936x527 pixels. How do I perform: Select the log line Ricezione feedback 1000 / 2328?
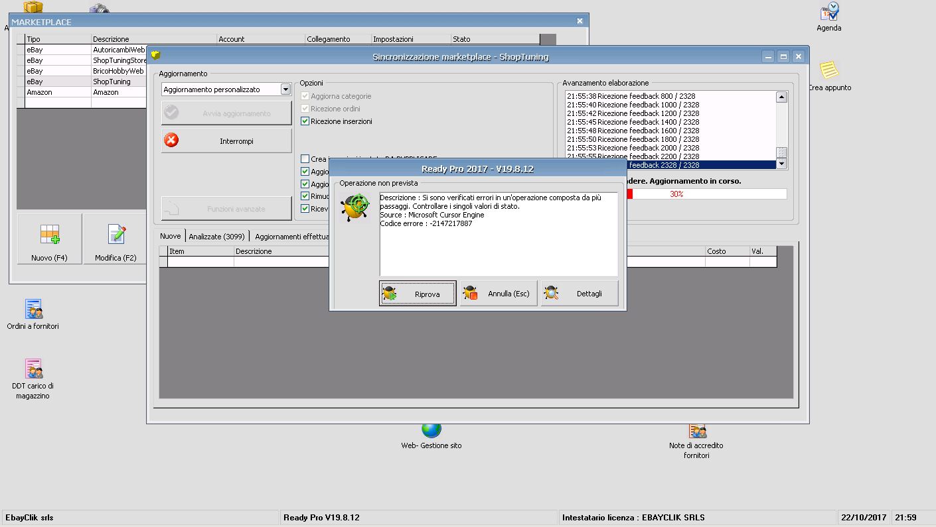(670, 105)
